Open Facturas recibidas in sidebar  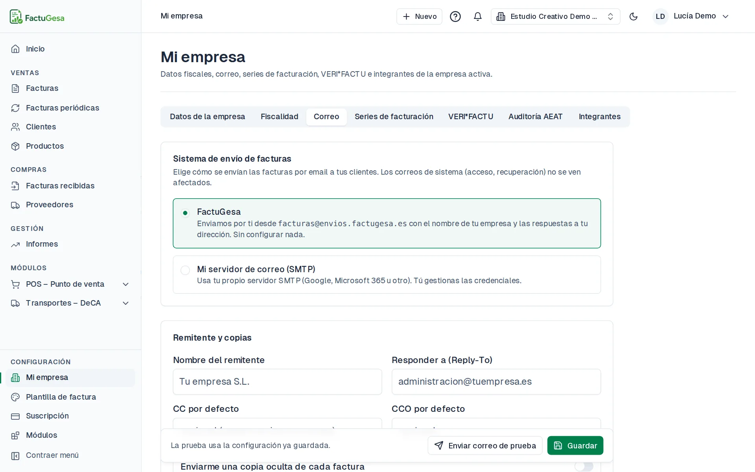70,186
